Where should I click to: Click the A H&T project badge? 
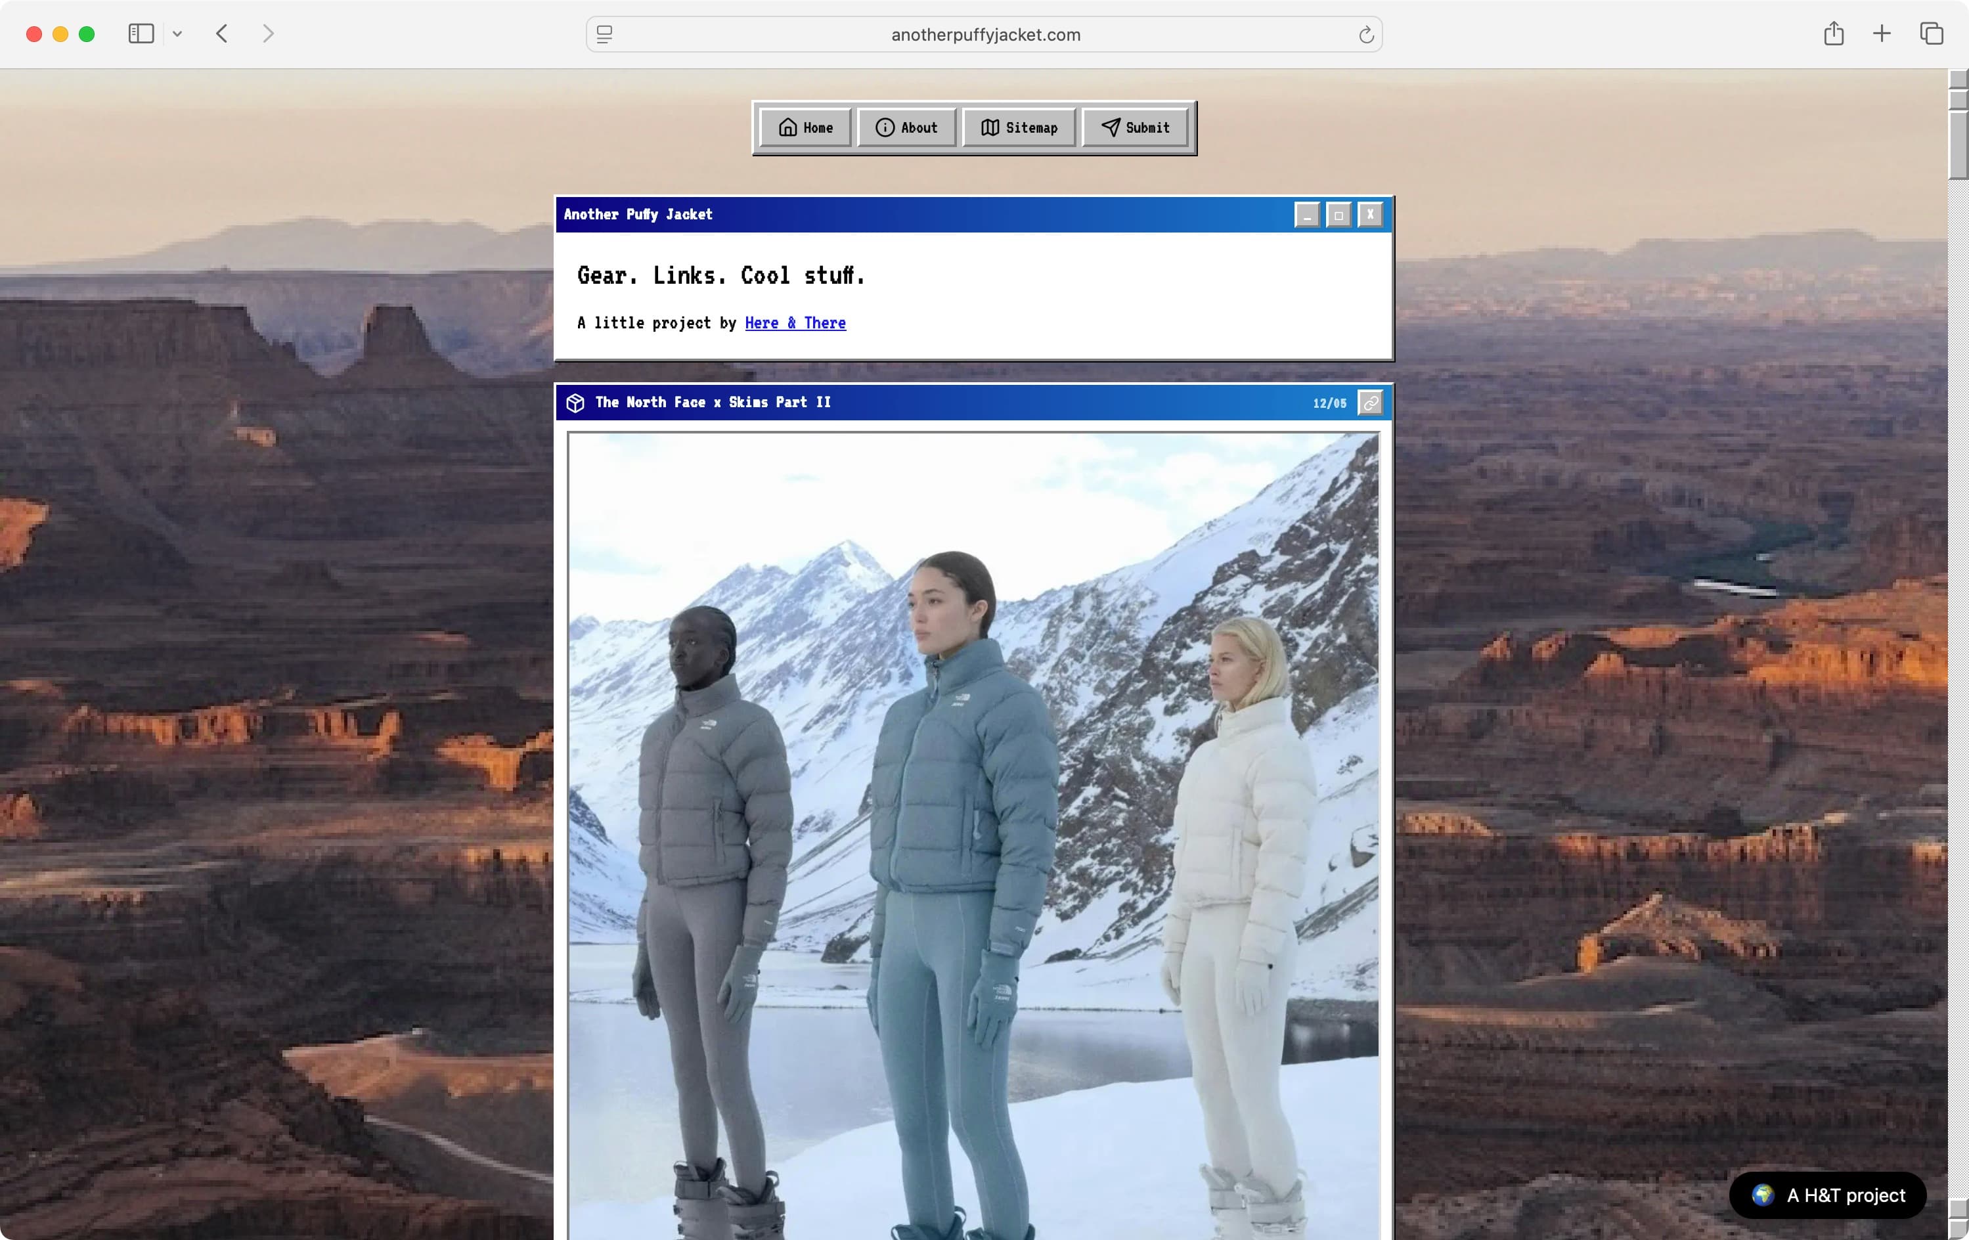click(1828, 1195)
